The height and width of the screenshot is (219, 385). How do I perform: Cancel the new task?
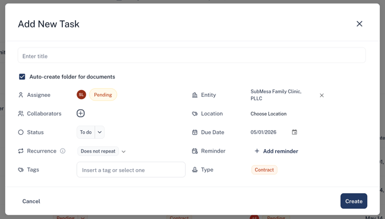coord(31,201)
